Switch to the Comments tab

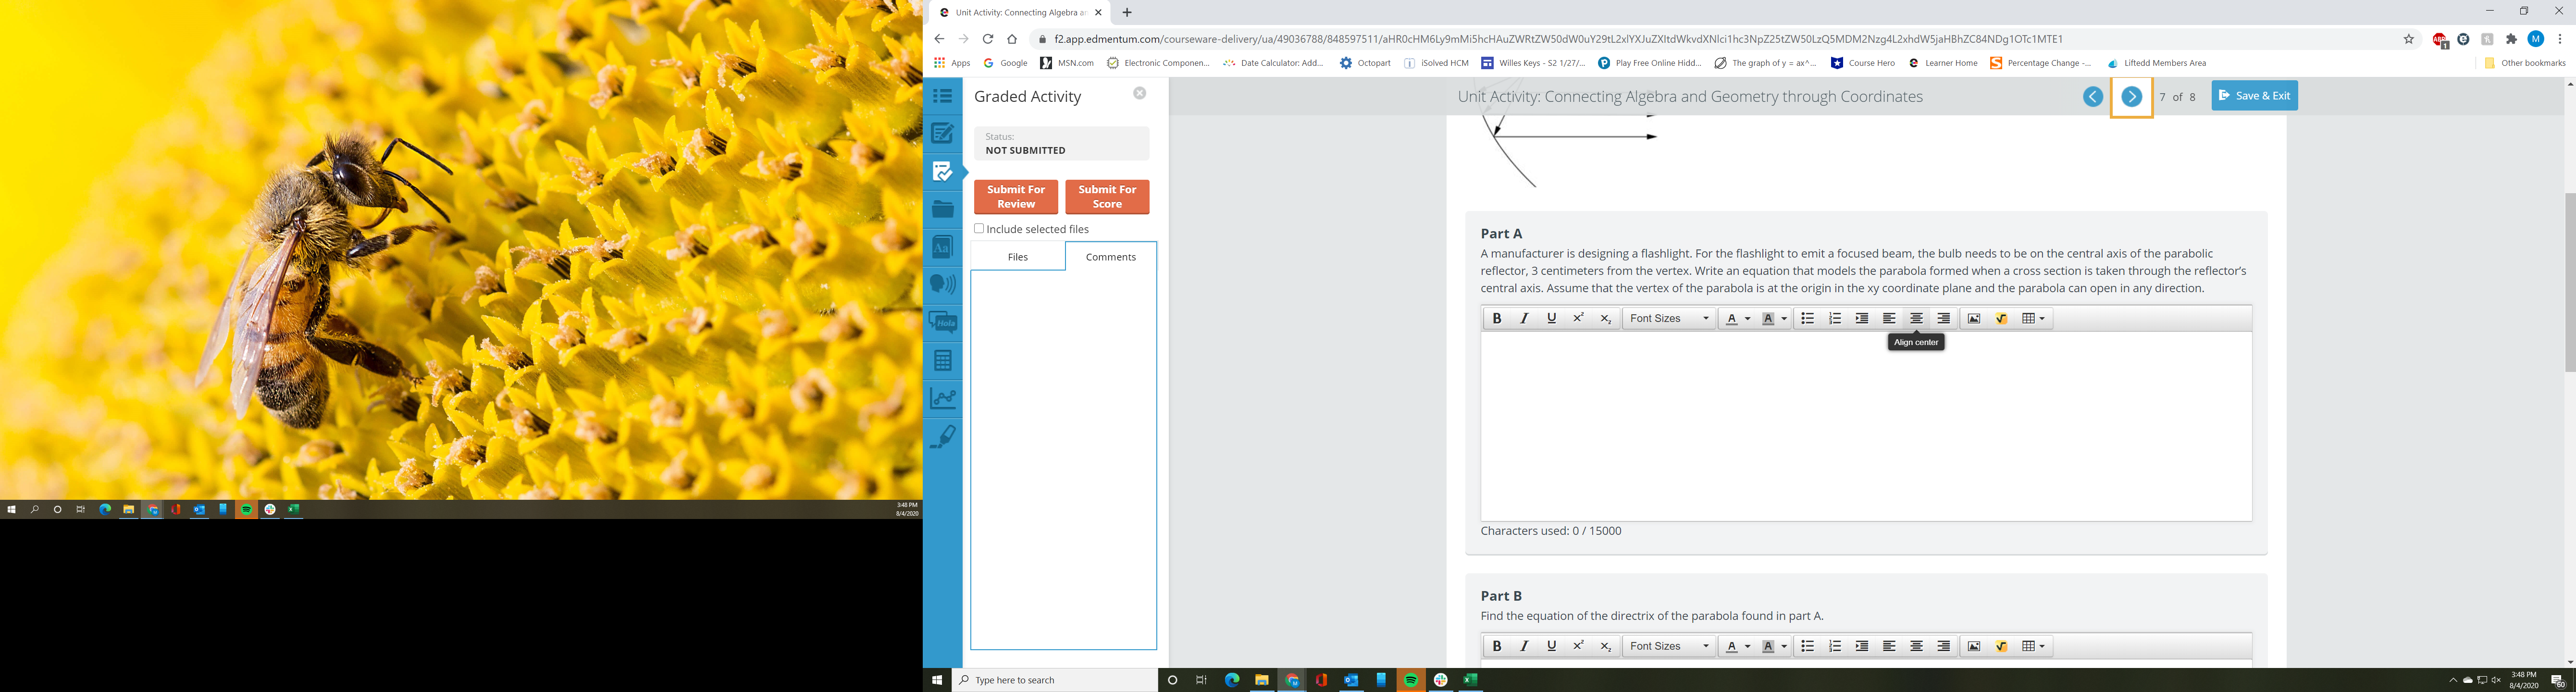coord(1110,257)
